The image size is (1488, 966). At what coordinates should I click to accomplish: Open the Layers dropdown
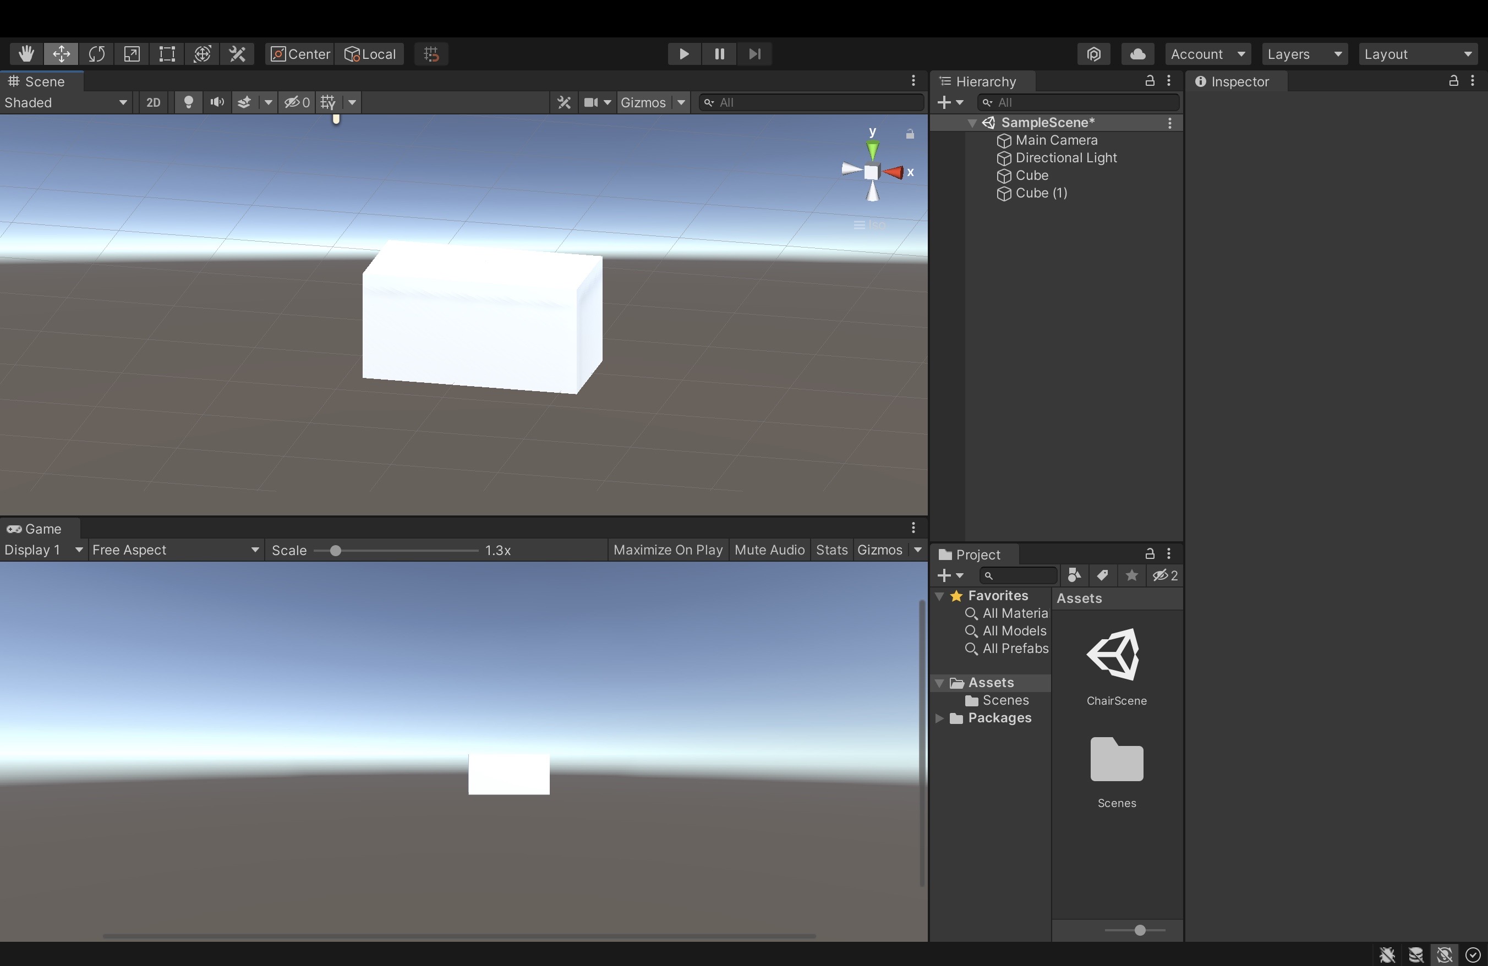1304,54
